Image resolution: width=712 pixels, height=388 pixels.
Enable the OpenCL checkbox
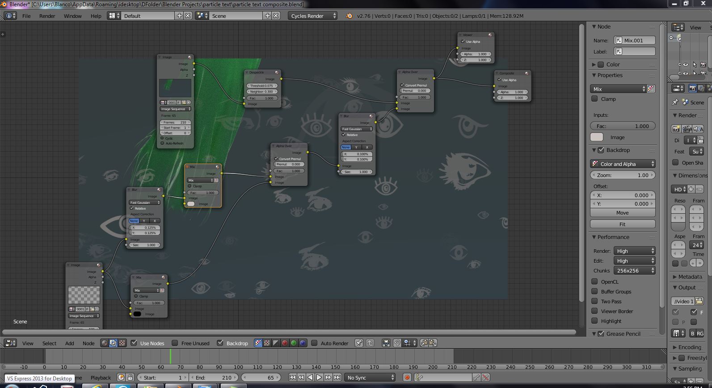click(x=594, y=281)
